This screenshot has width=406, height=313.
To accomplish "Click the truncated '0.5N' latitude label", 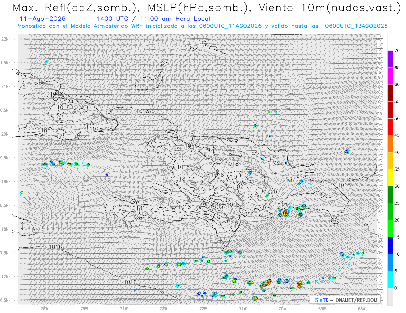I will pyautogui.click(x=5, y=110).
